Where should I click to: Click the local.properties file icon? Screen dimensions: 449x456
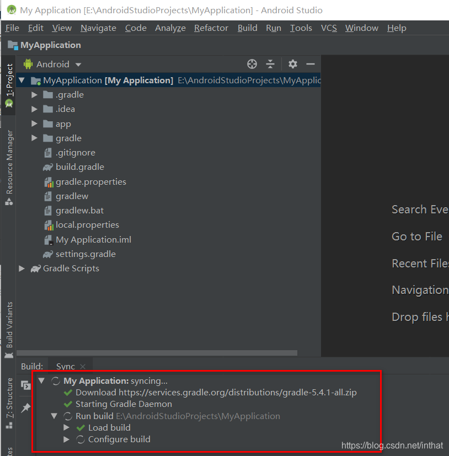(49, 226)
